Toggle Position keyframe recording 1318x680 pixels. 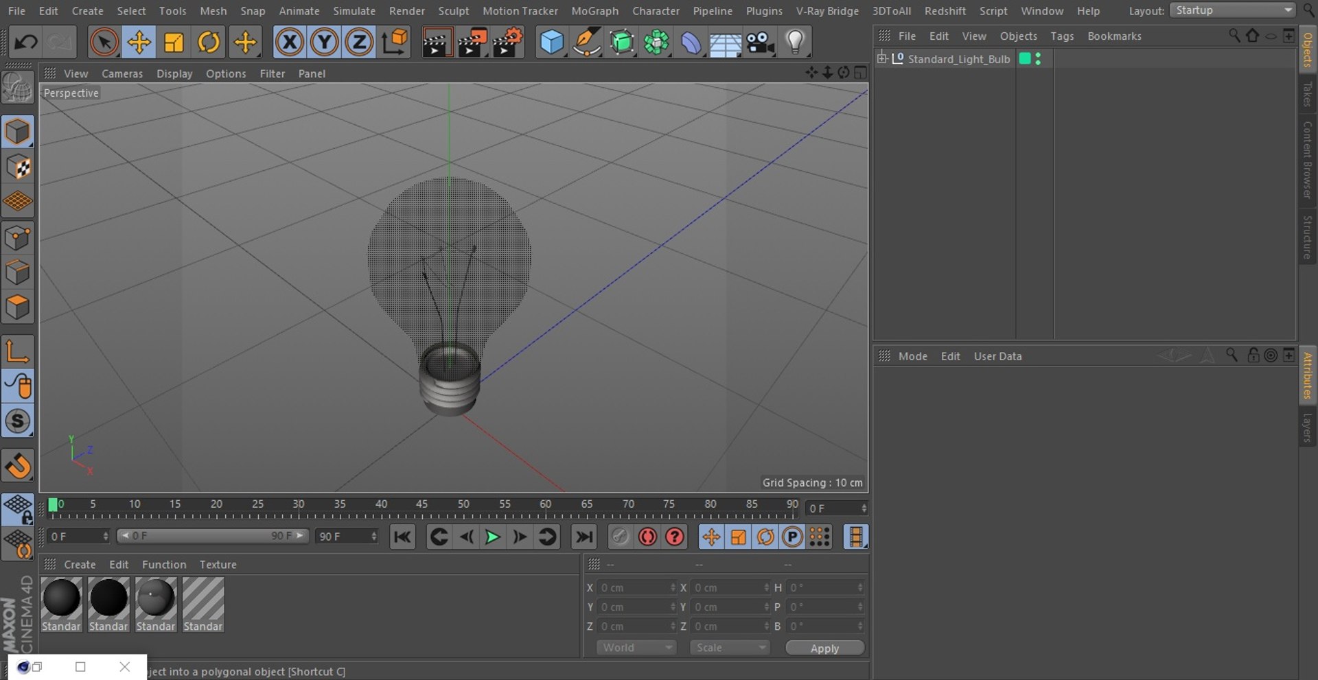coord(711,537)
